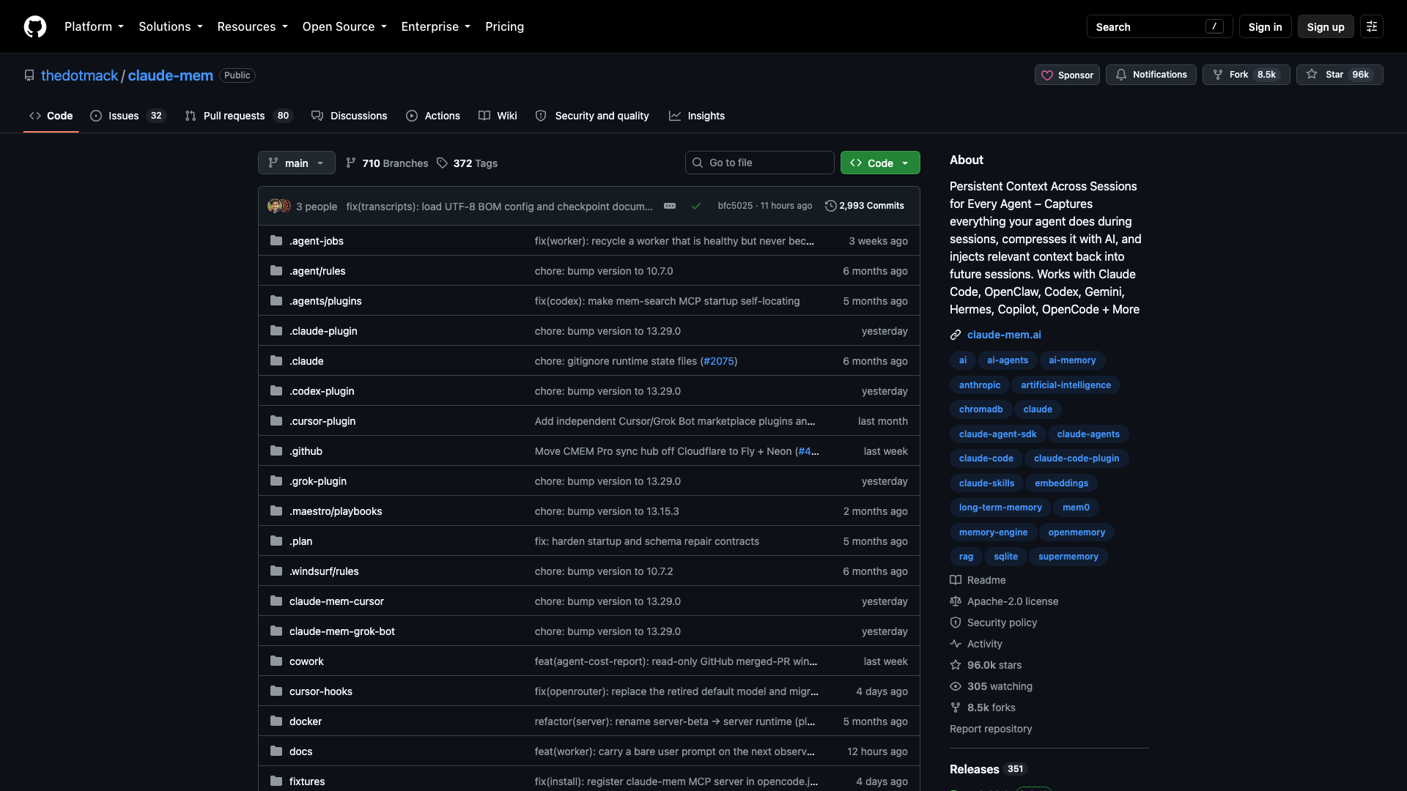Open the claude-mem.ai website link
1407x791 pixels.
coord(1004,335)
